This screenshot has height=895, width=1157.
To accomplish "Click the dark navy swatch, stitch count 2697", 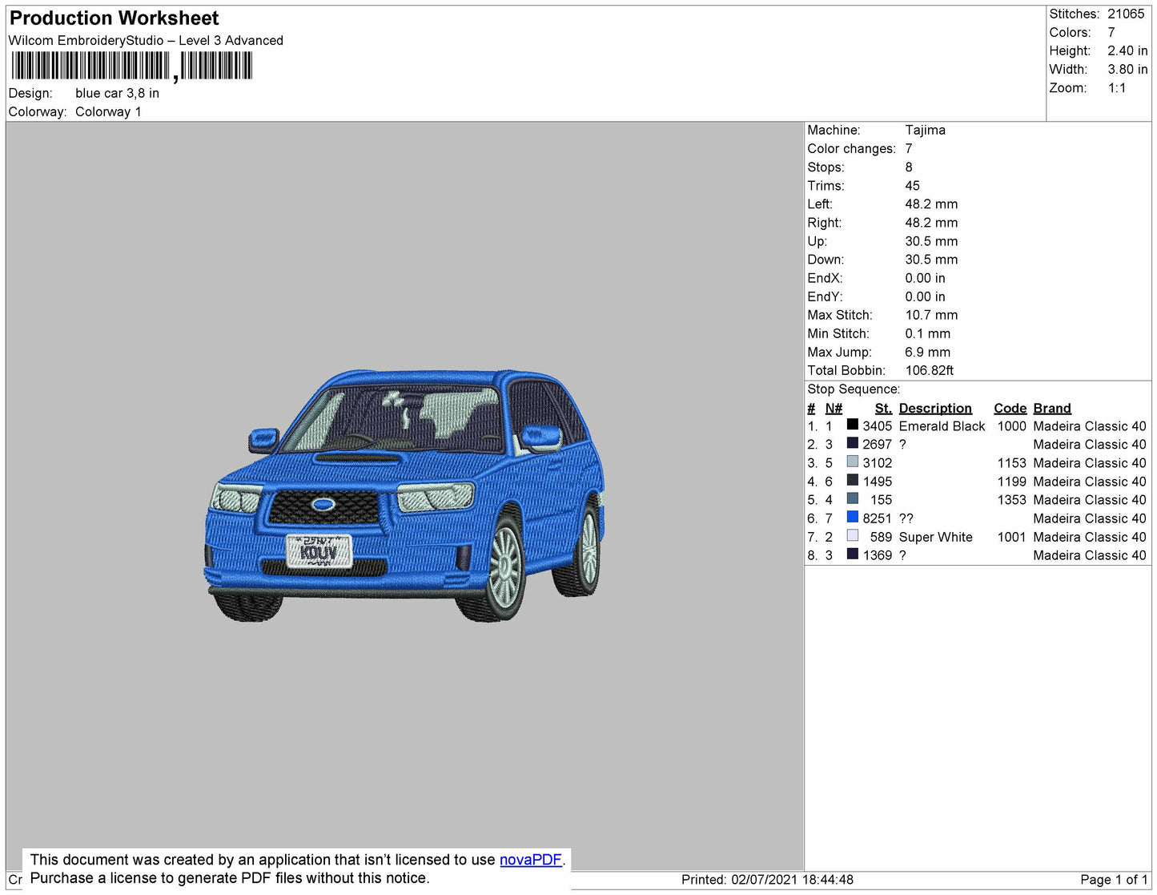I will click(x=853, y=443).
